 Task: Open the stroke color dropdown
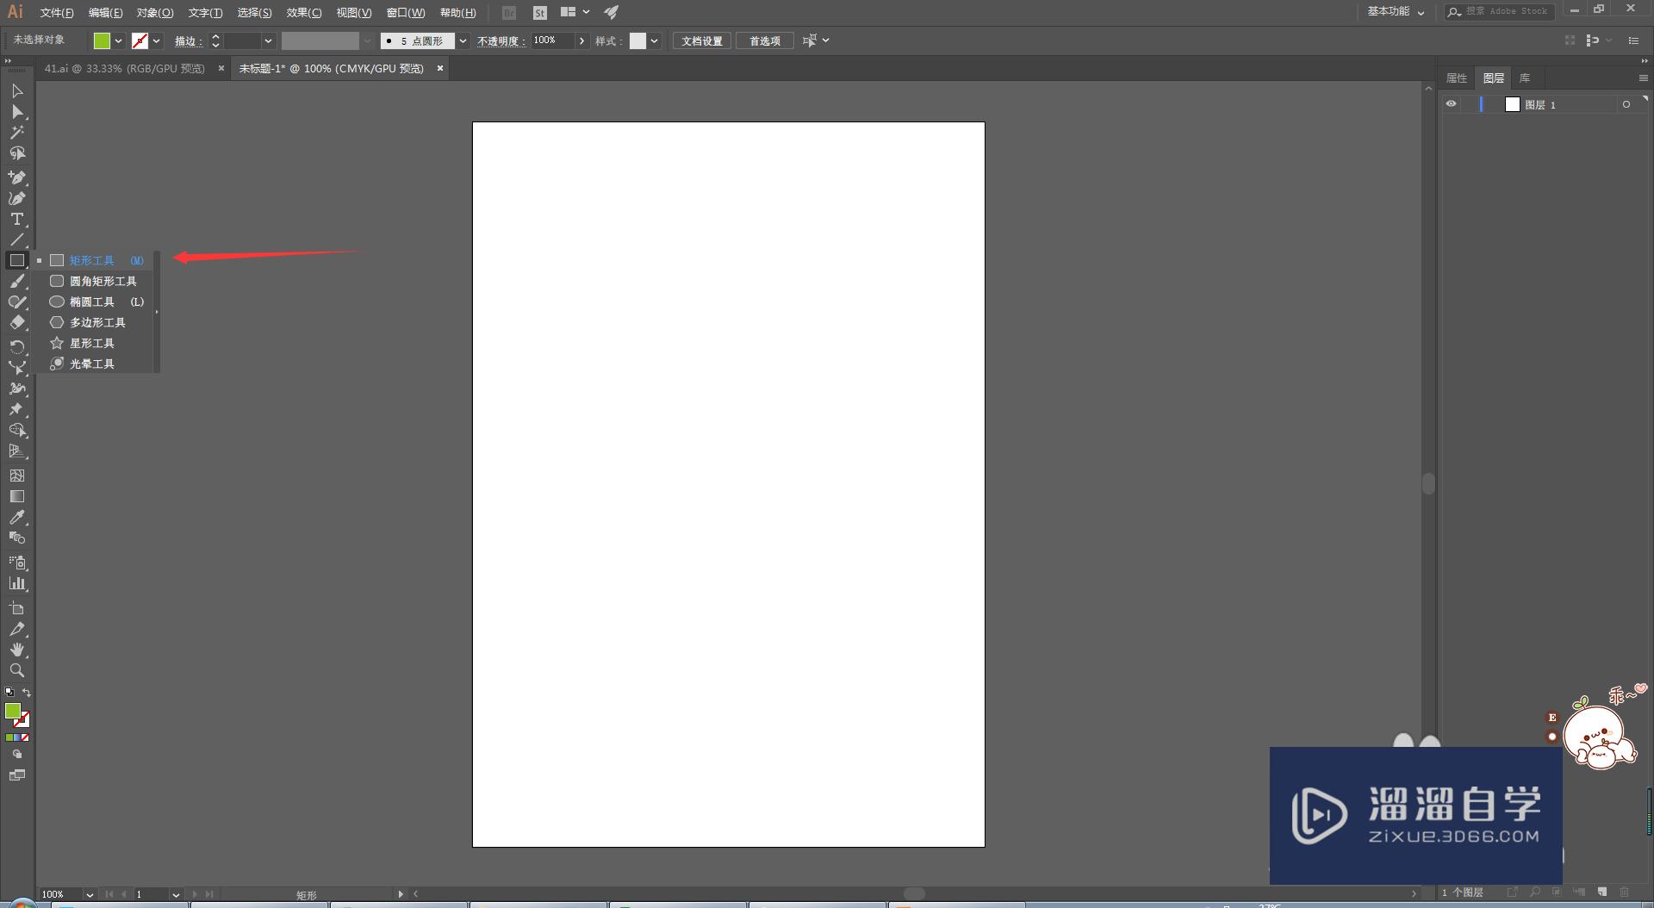[157, 41]
